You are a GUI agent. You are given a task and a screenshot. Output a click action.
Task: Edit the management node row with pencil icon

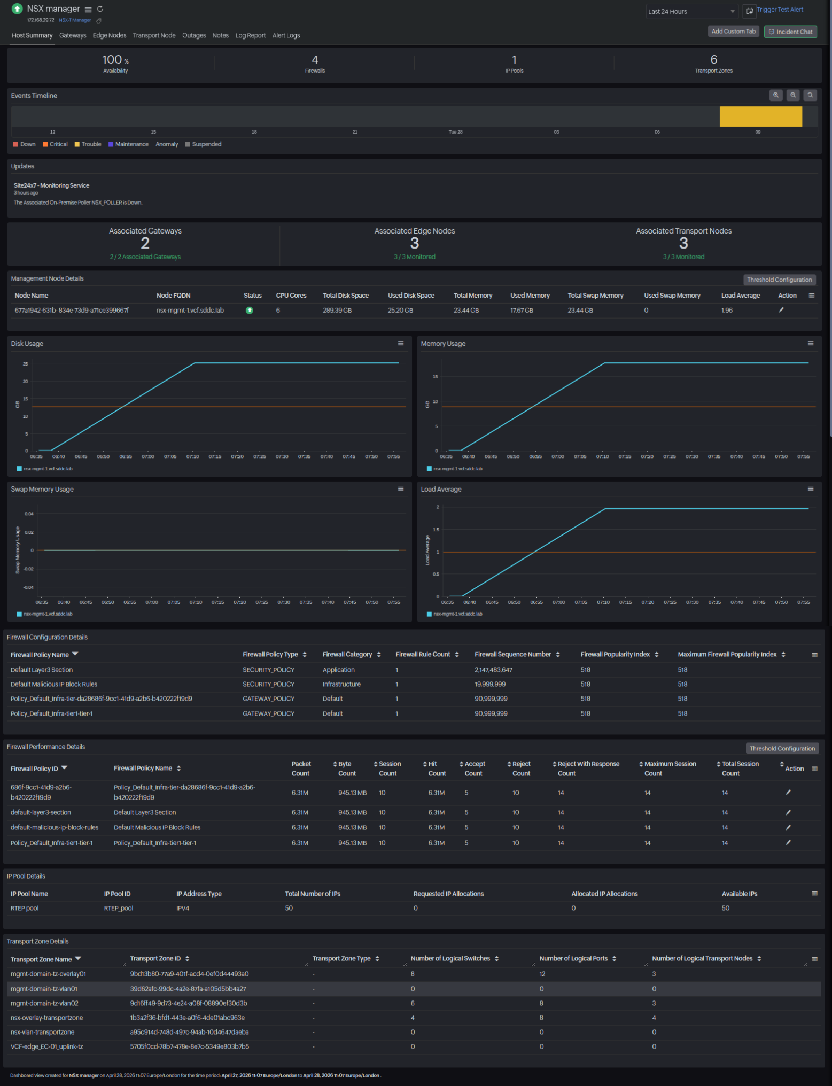coord(781,310)
